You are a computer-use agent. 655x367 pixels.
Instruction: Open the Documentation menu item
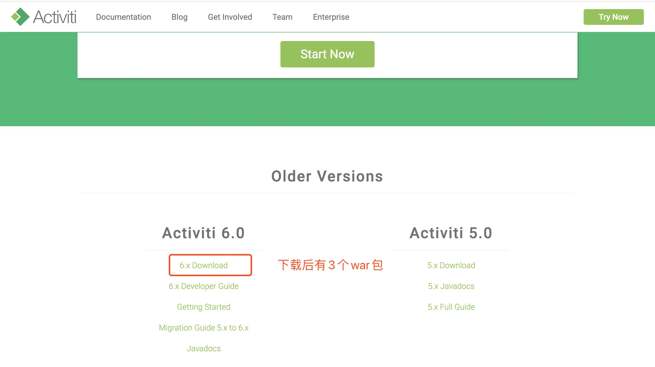pyautogui.click(x=123, y=17)
